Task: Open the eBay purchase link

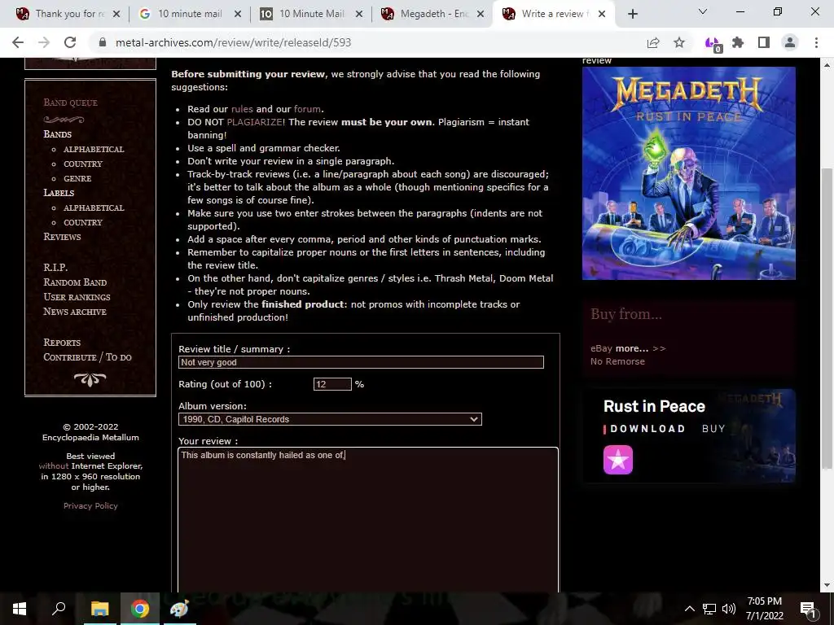Action: (601, 348)
